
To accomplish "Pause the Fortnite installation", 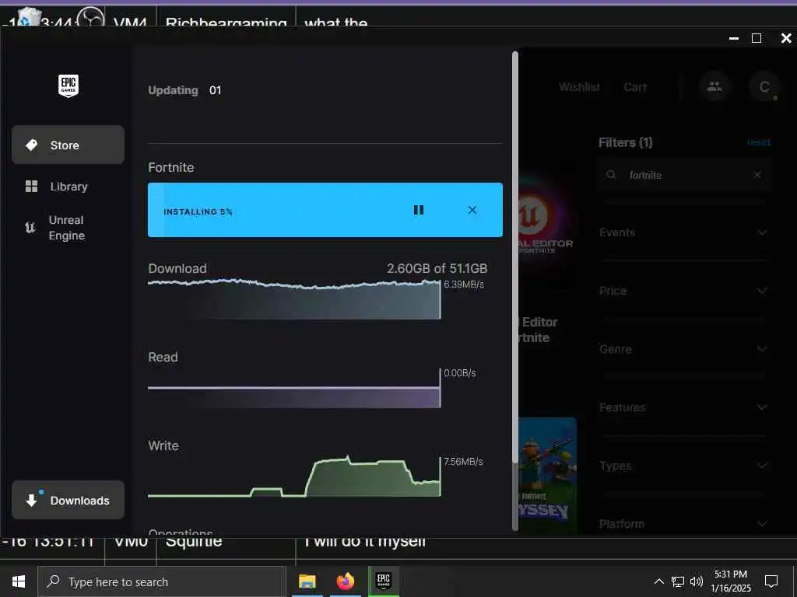I will point(418,210).
